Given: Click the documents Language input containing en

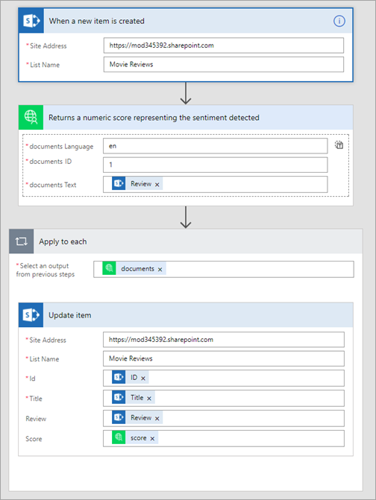Looking at the screenshot, I should coord(215,146).
